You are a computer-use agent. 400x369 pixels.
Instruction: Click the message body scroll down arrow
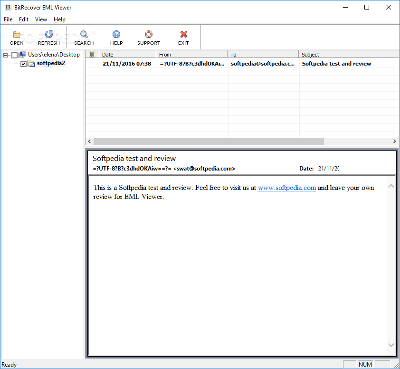tap(391, 345)
